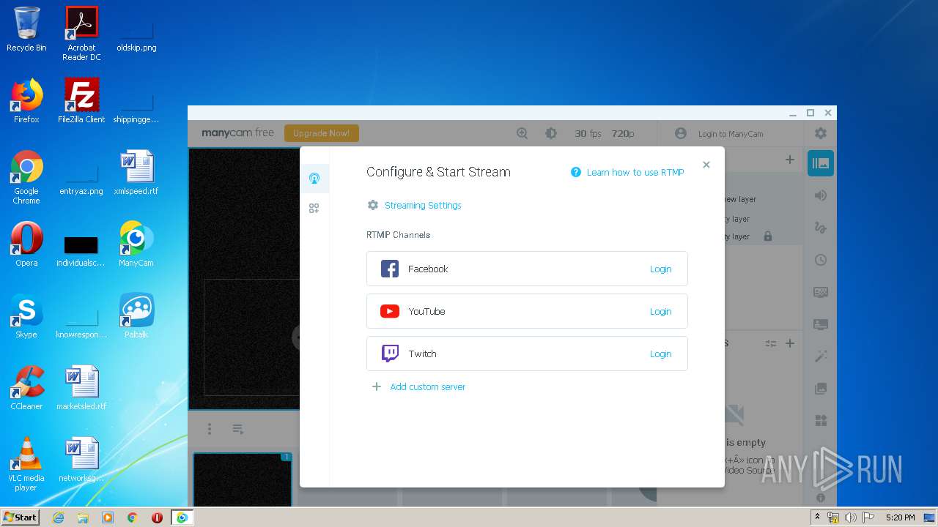Click Internet Explorer in the taskbar

click(58, 517)
